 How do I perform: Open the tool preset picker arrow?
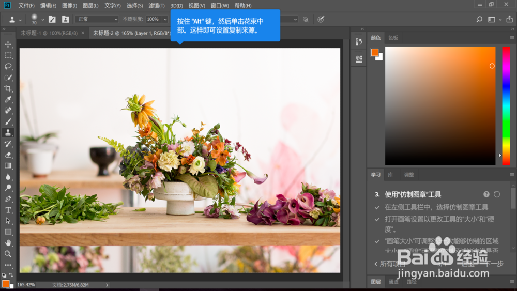[x=20, y=20]
